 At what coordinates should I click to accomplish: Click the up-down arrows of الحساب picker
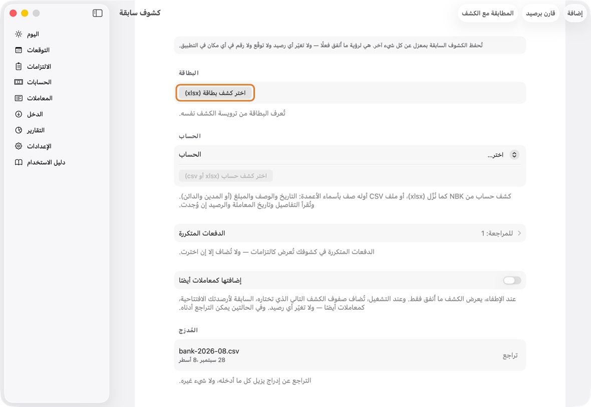(x=514, y=155)
